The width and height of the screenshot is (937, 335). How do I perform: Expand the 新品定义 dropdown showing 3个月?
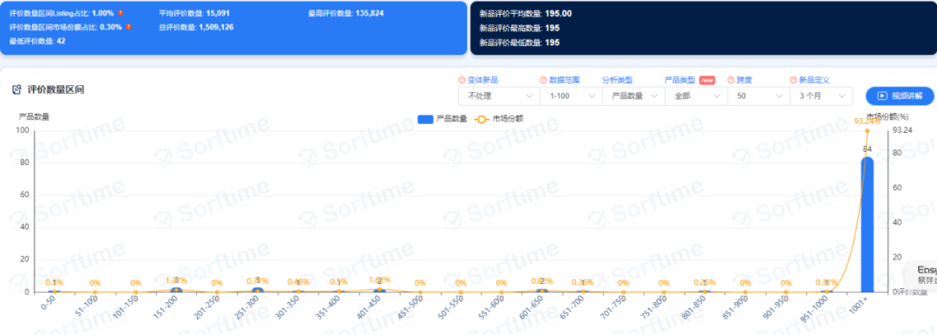821,95
